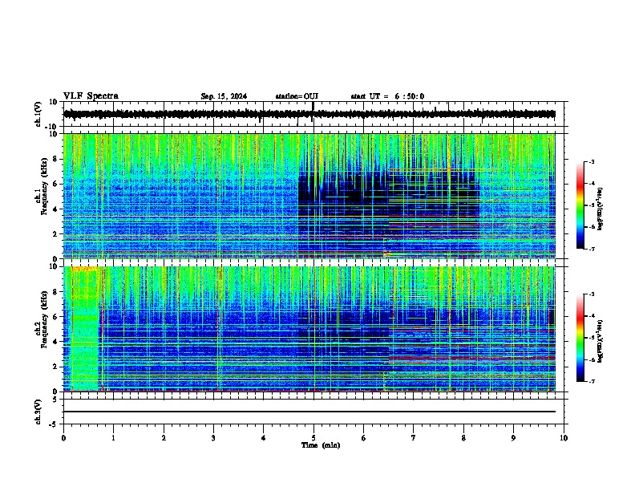Click the 'start UT = 6:50:0' label
Screen dimensions: 635x491
[x=387, y=96]
